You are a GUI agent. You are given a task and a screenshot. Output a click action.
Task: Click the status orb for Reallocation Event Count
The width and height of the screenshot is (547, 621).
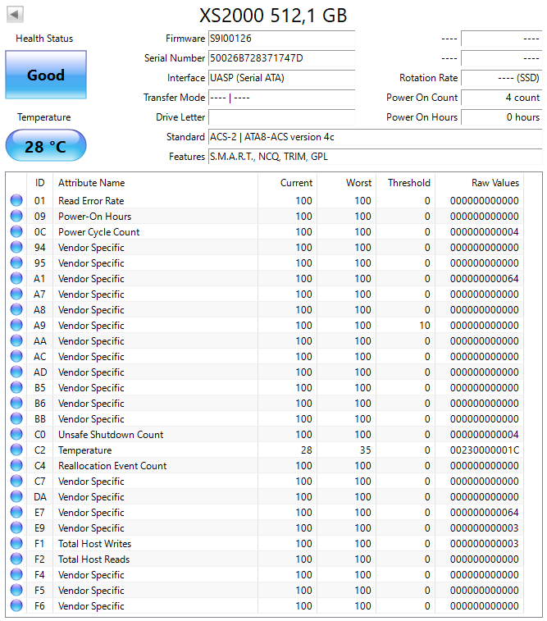point(16,465)
